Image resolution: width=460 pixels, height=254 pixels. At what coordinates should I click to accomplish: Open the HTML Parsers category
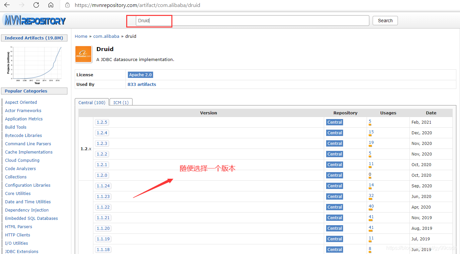point(19,227)
